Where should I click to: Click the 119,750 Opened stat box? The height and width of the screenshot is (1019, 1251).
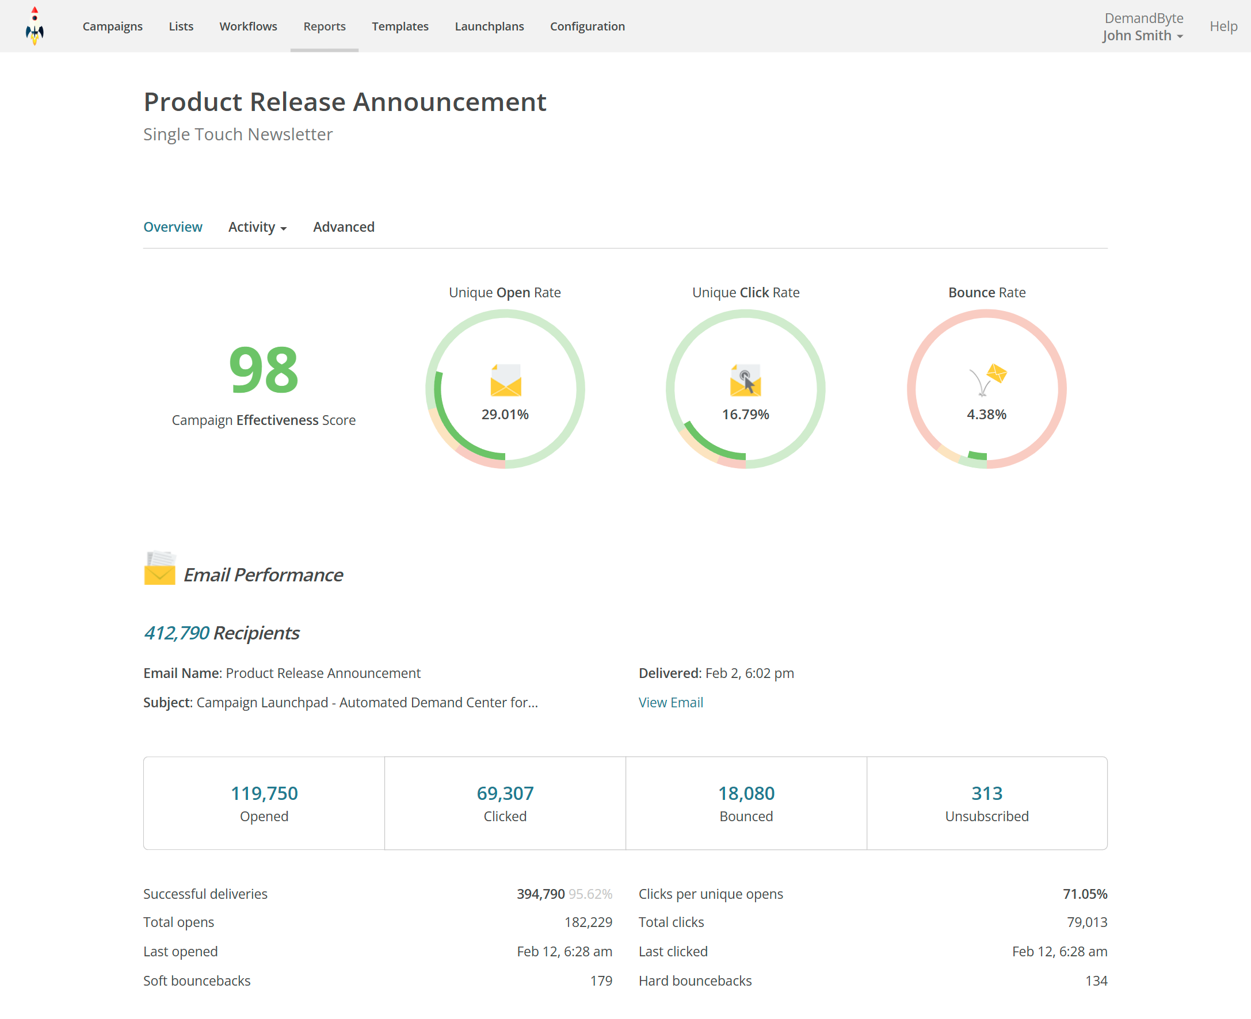pyautogui.click(x=264, y=802)
